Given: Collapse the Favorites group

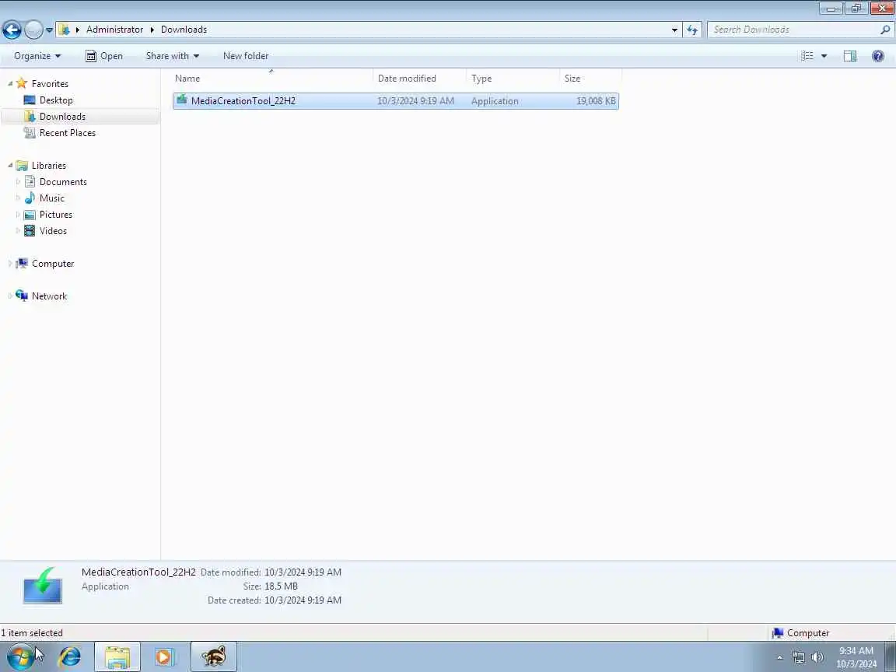Looking at the screenshot, I should pyautogui.click(x=10, y=83).
